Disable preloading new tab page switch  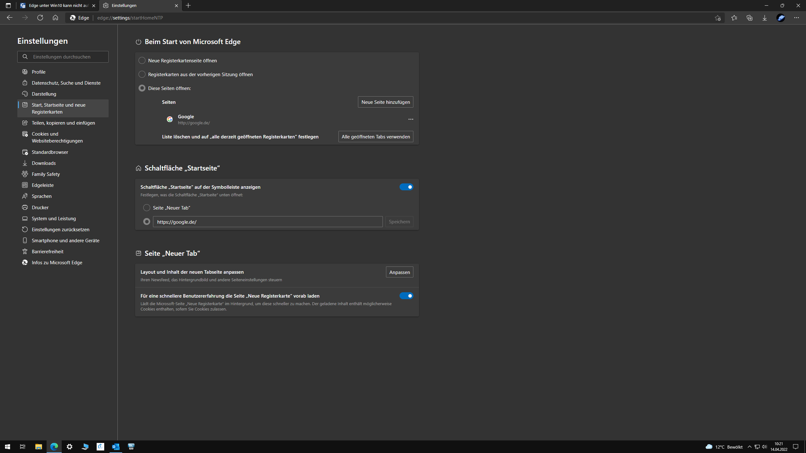406,296
